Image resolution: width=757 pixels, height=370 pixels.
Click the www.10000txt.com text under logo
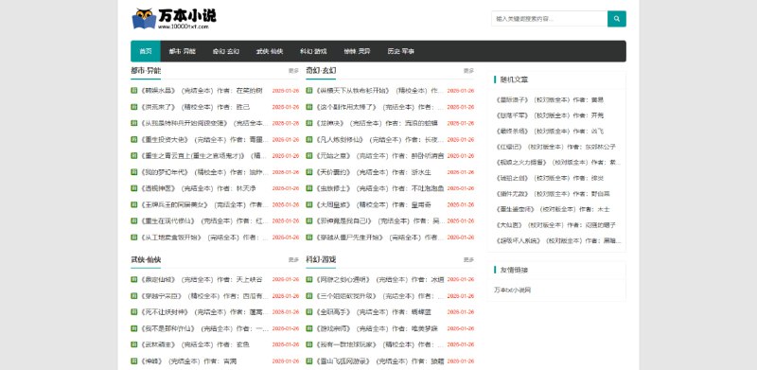(x=183, y=27)
